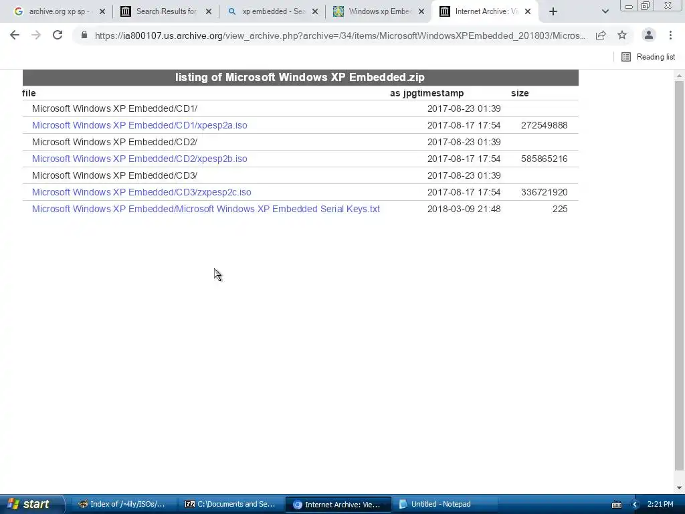Image resolution: width=685 pixels, height=514 pixels.
Task: Click the 2:21 PM system clock
Action: [660, 504]
